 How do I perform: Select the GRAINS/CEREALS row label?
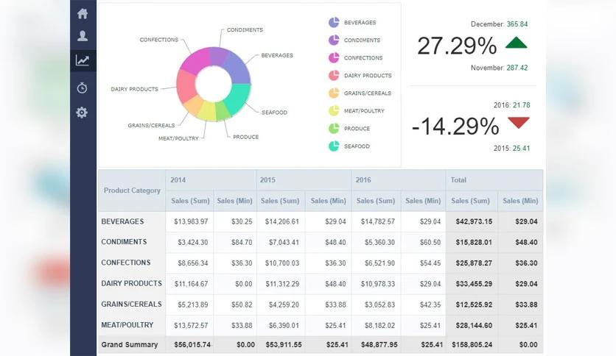point(131,305)
